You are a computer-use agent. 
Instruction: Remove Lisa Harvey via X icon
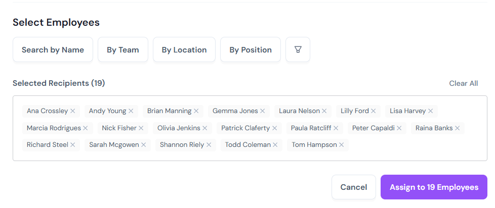point(430,111)
